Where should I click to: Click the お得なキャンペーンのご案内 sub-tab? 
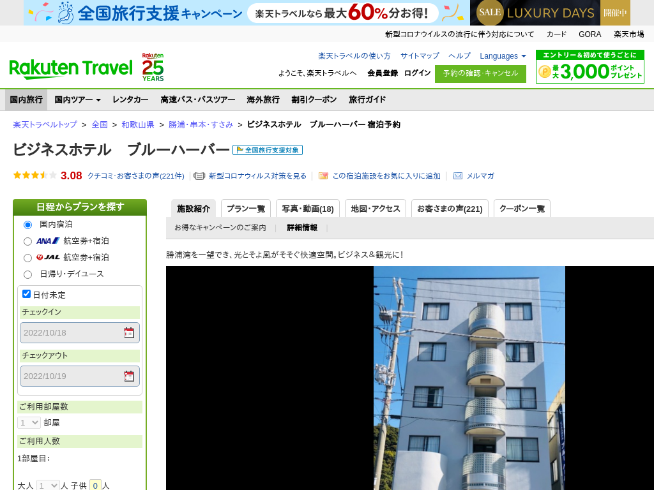tap(220, 228)
